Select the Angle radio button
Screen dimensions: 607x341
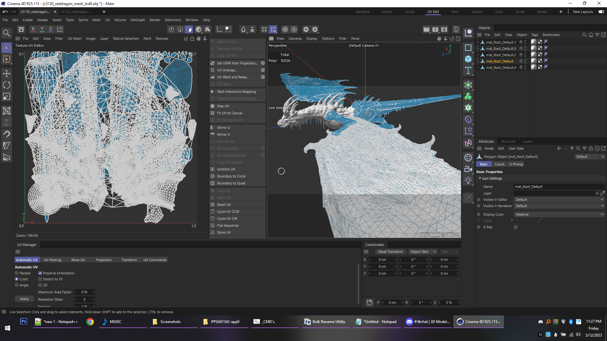click(17, 285)
